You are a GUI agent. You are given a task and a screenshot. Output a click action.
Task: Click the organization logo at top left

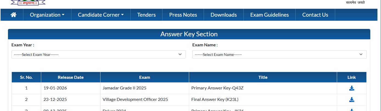click(28, 2)
